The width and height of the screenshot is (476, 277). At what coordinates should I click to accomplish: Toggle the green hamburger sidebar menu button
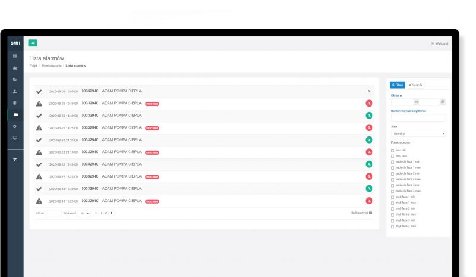[33, 43]
